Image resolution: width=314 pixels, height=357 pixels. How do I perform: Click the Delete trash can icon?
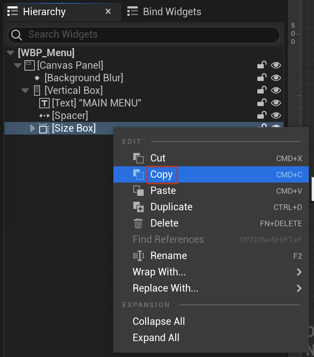[x=138, y=223]
